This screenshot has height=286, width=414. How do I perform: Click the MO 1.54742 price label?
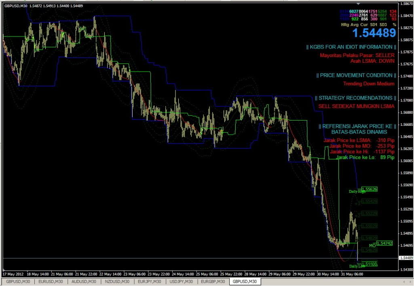(384, 243)
